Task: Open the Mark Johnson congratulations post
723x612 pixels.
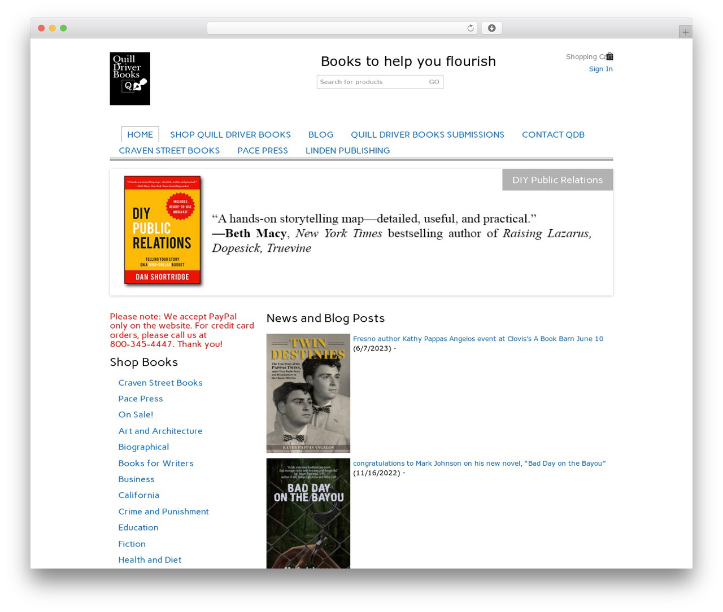Action: (479, 464)
